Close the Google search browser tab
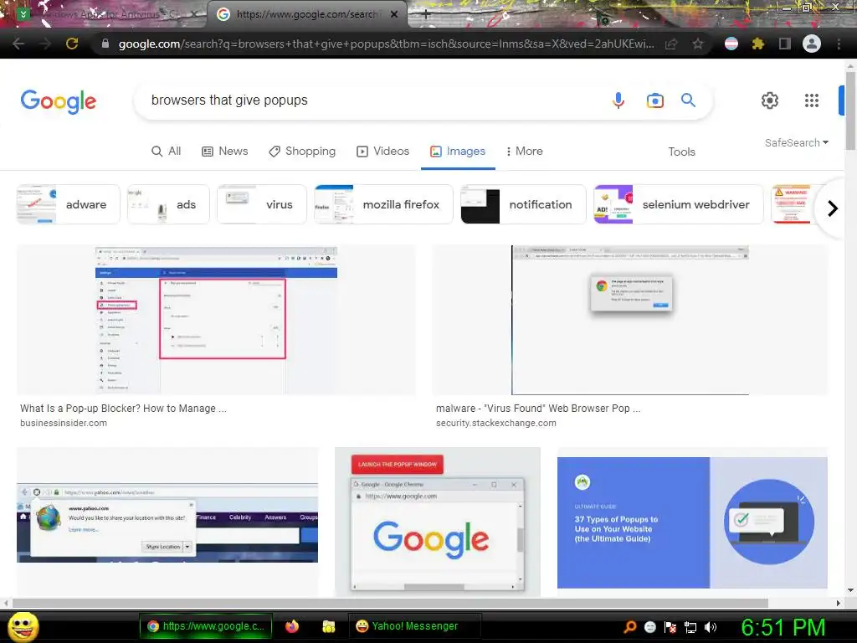 394,15
